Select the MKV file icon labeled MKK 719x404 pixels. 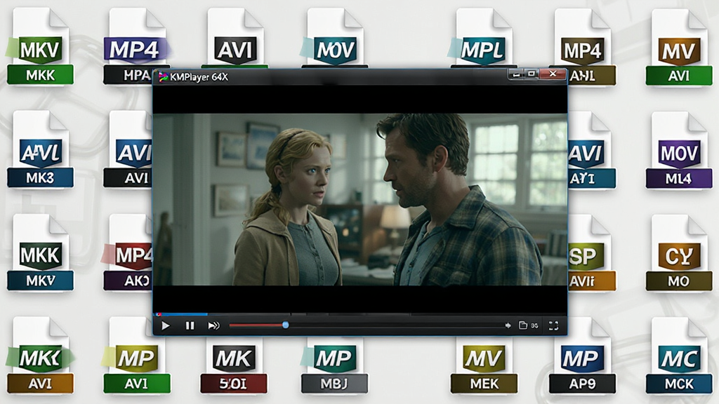(40, 46)
